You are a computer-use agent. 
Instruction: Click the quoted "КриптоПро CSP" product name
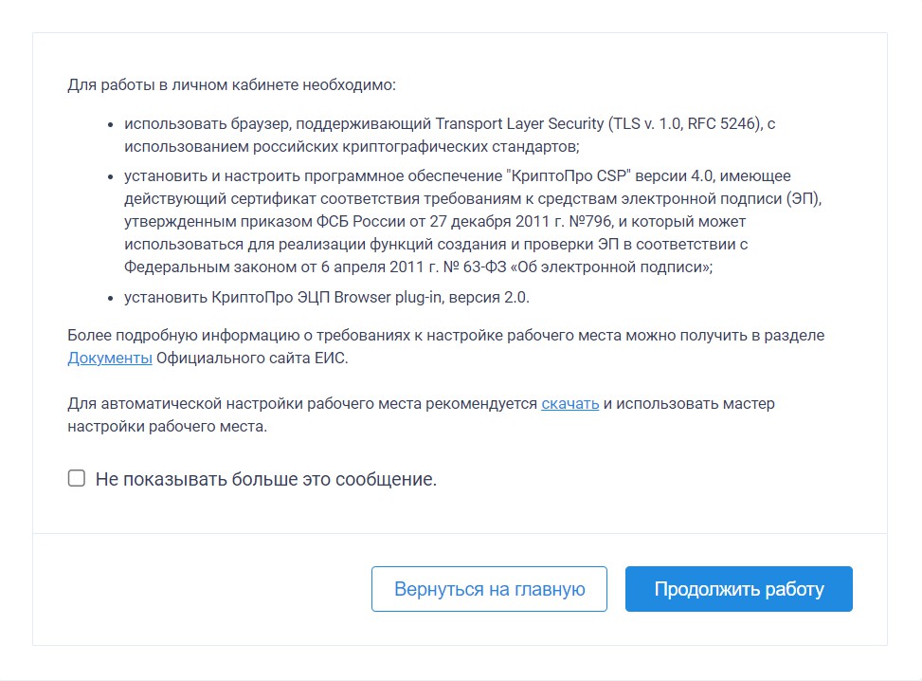(568, 176)
